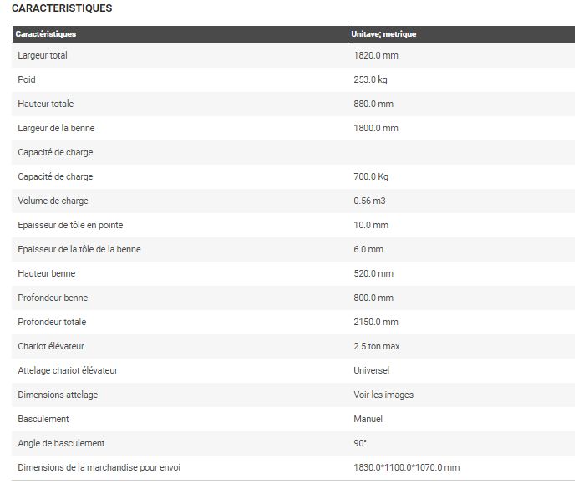Click the Voir les images text
The image size is (584, 494).
coord(383,395)
